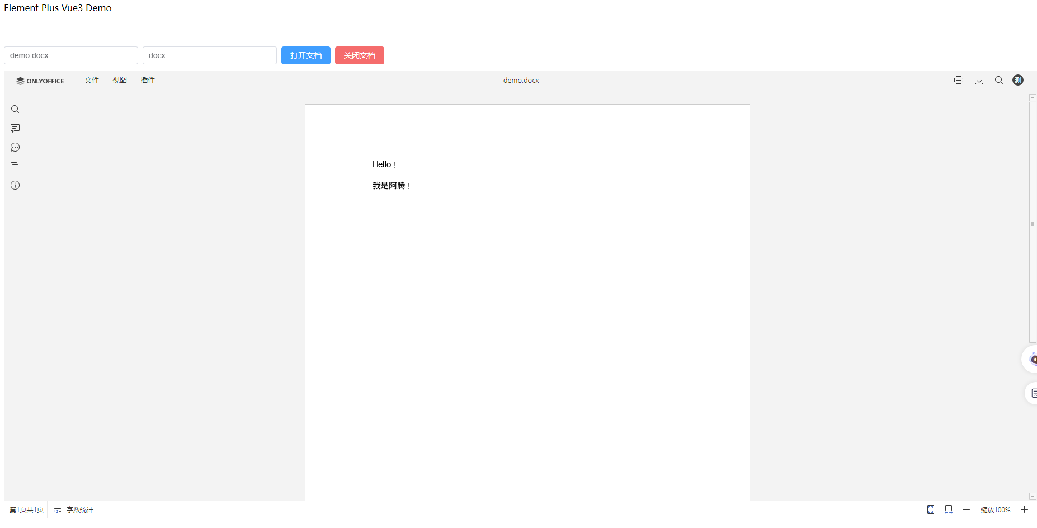Toggle fit to width view

point(949,510)
